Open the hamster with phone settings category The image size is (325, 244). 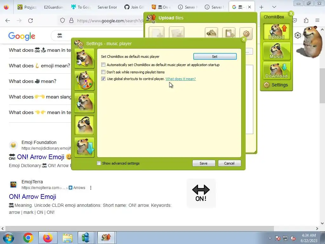[x=84, y=103]
